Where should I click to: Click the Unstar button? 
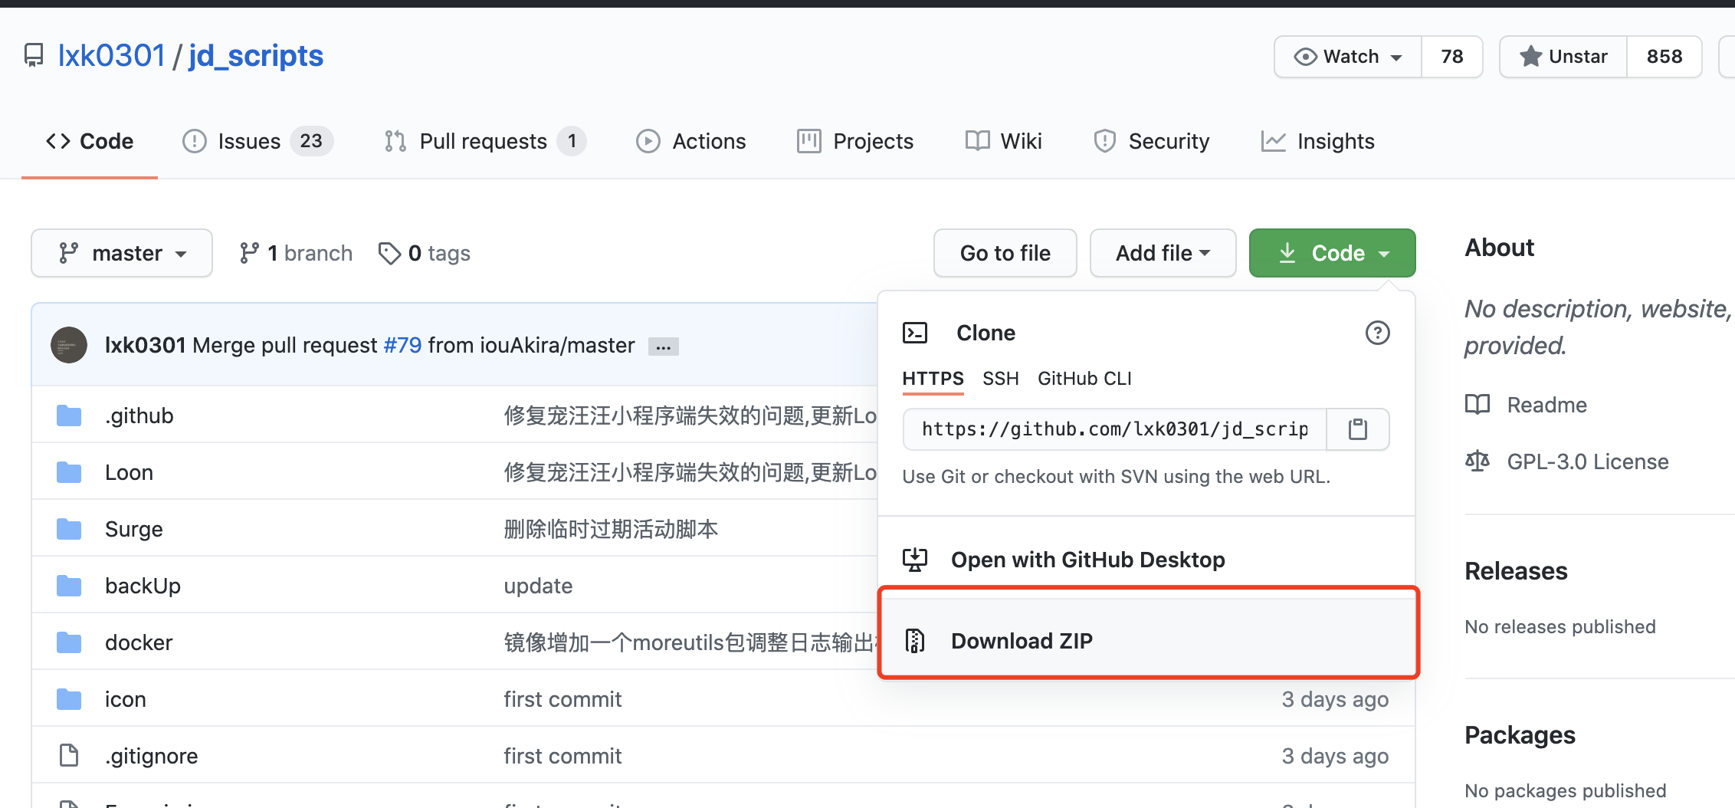coord(1563,57)
